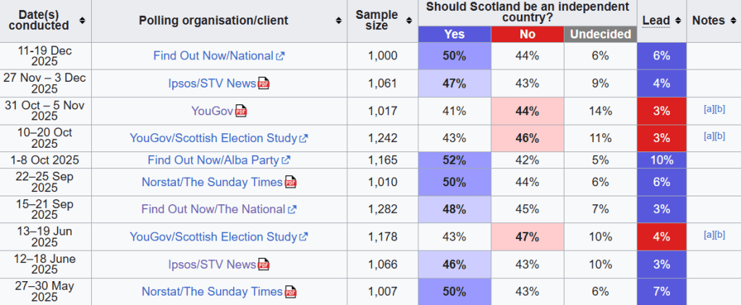
Task: Click PDF icon next to Ipsos/STV News December
Action: coord(263,84)
